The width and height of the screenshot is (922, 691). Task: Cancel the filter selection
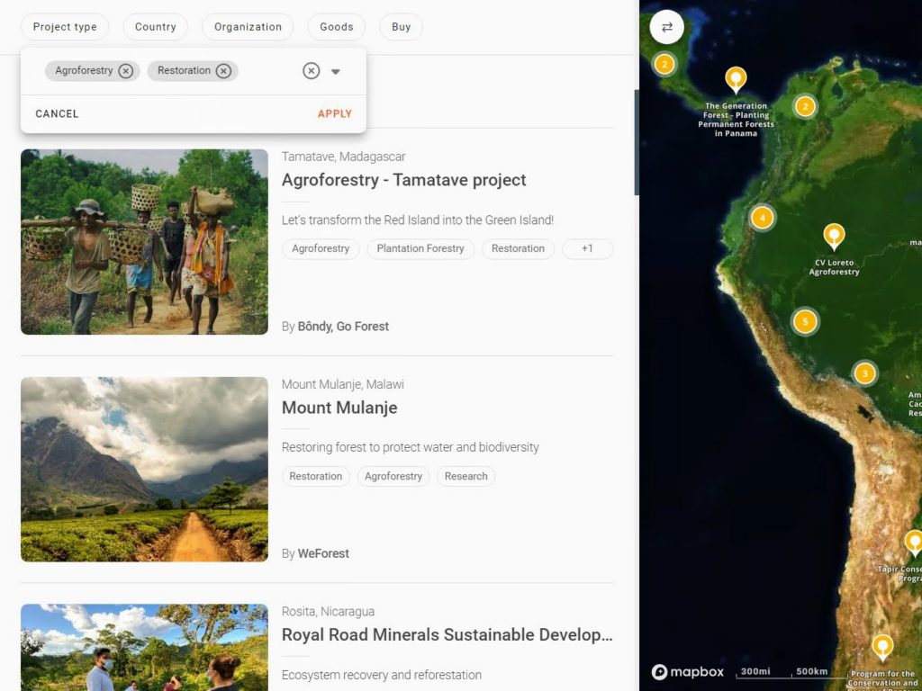56,113
